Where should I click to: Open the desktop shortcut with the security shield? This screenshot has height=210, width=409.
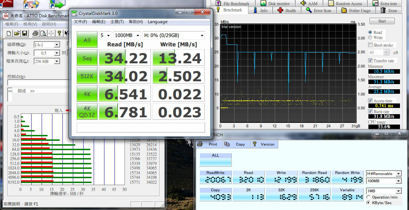click(31, 4)
